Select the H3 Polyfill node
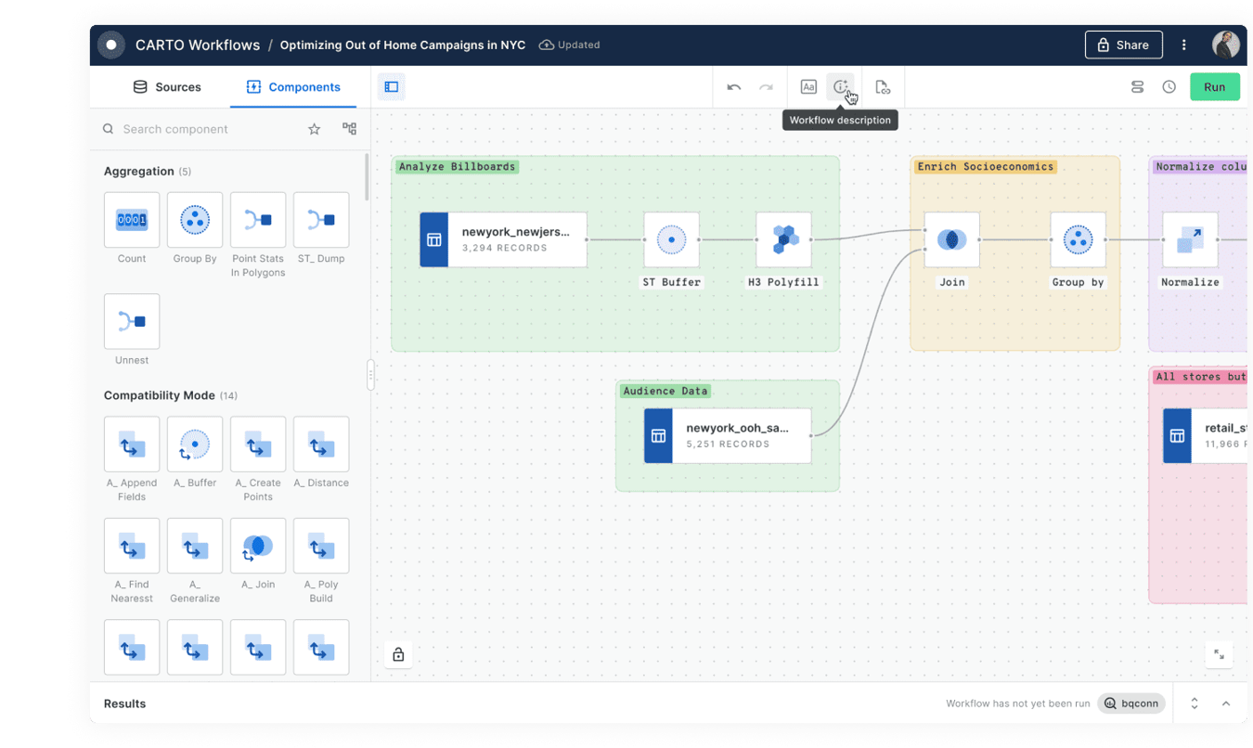1253x748 pixels. click(x=783, y=239)
